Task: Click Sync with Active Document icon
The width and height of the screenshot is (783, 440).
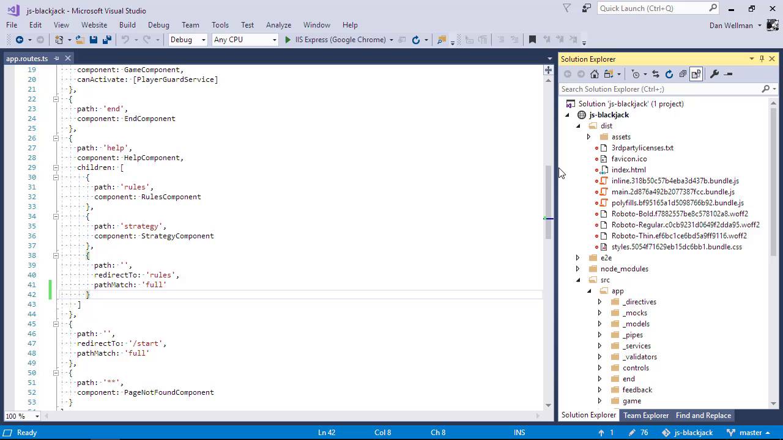Action: coord(656,74)
